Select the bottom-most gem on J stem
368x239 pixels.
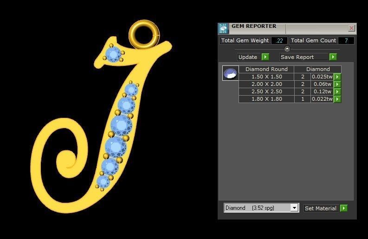click(x=103, y=181)
